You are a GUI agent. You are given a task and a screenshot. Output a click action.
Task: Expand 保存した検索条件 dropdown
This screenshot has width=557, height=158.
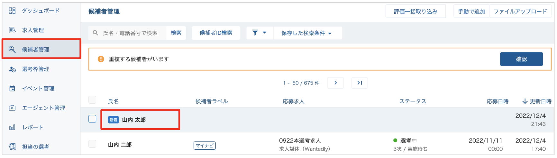[x=306, y=33]
